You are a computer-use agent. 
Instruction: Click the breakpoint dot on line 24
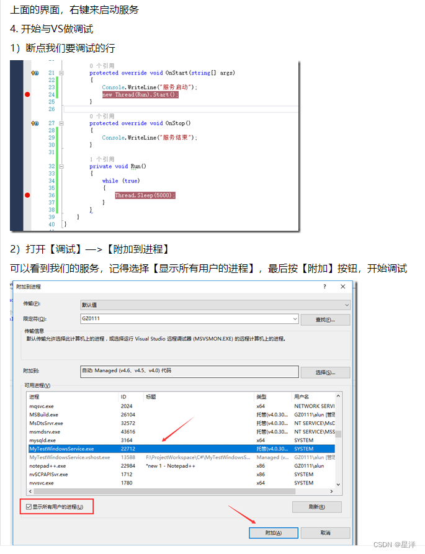(x=27, y=94)
